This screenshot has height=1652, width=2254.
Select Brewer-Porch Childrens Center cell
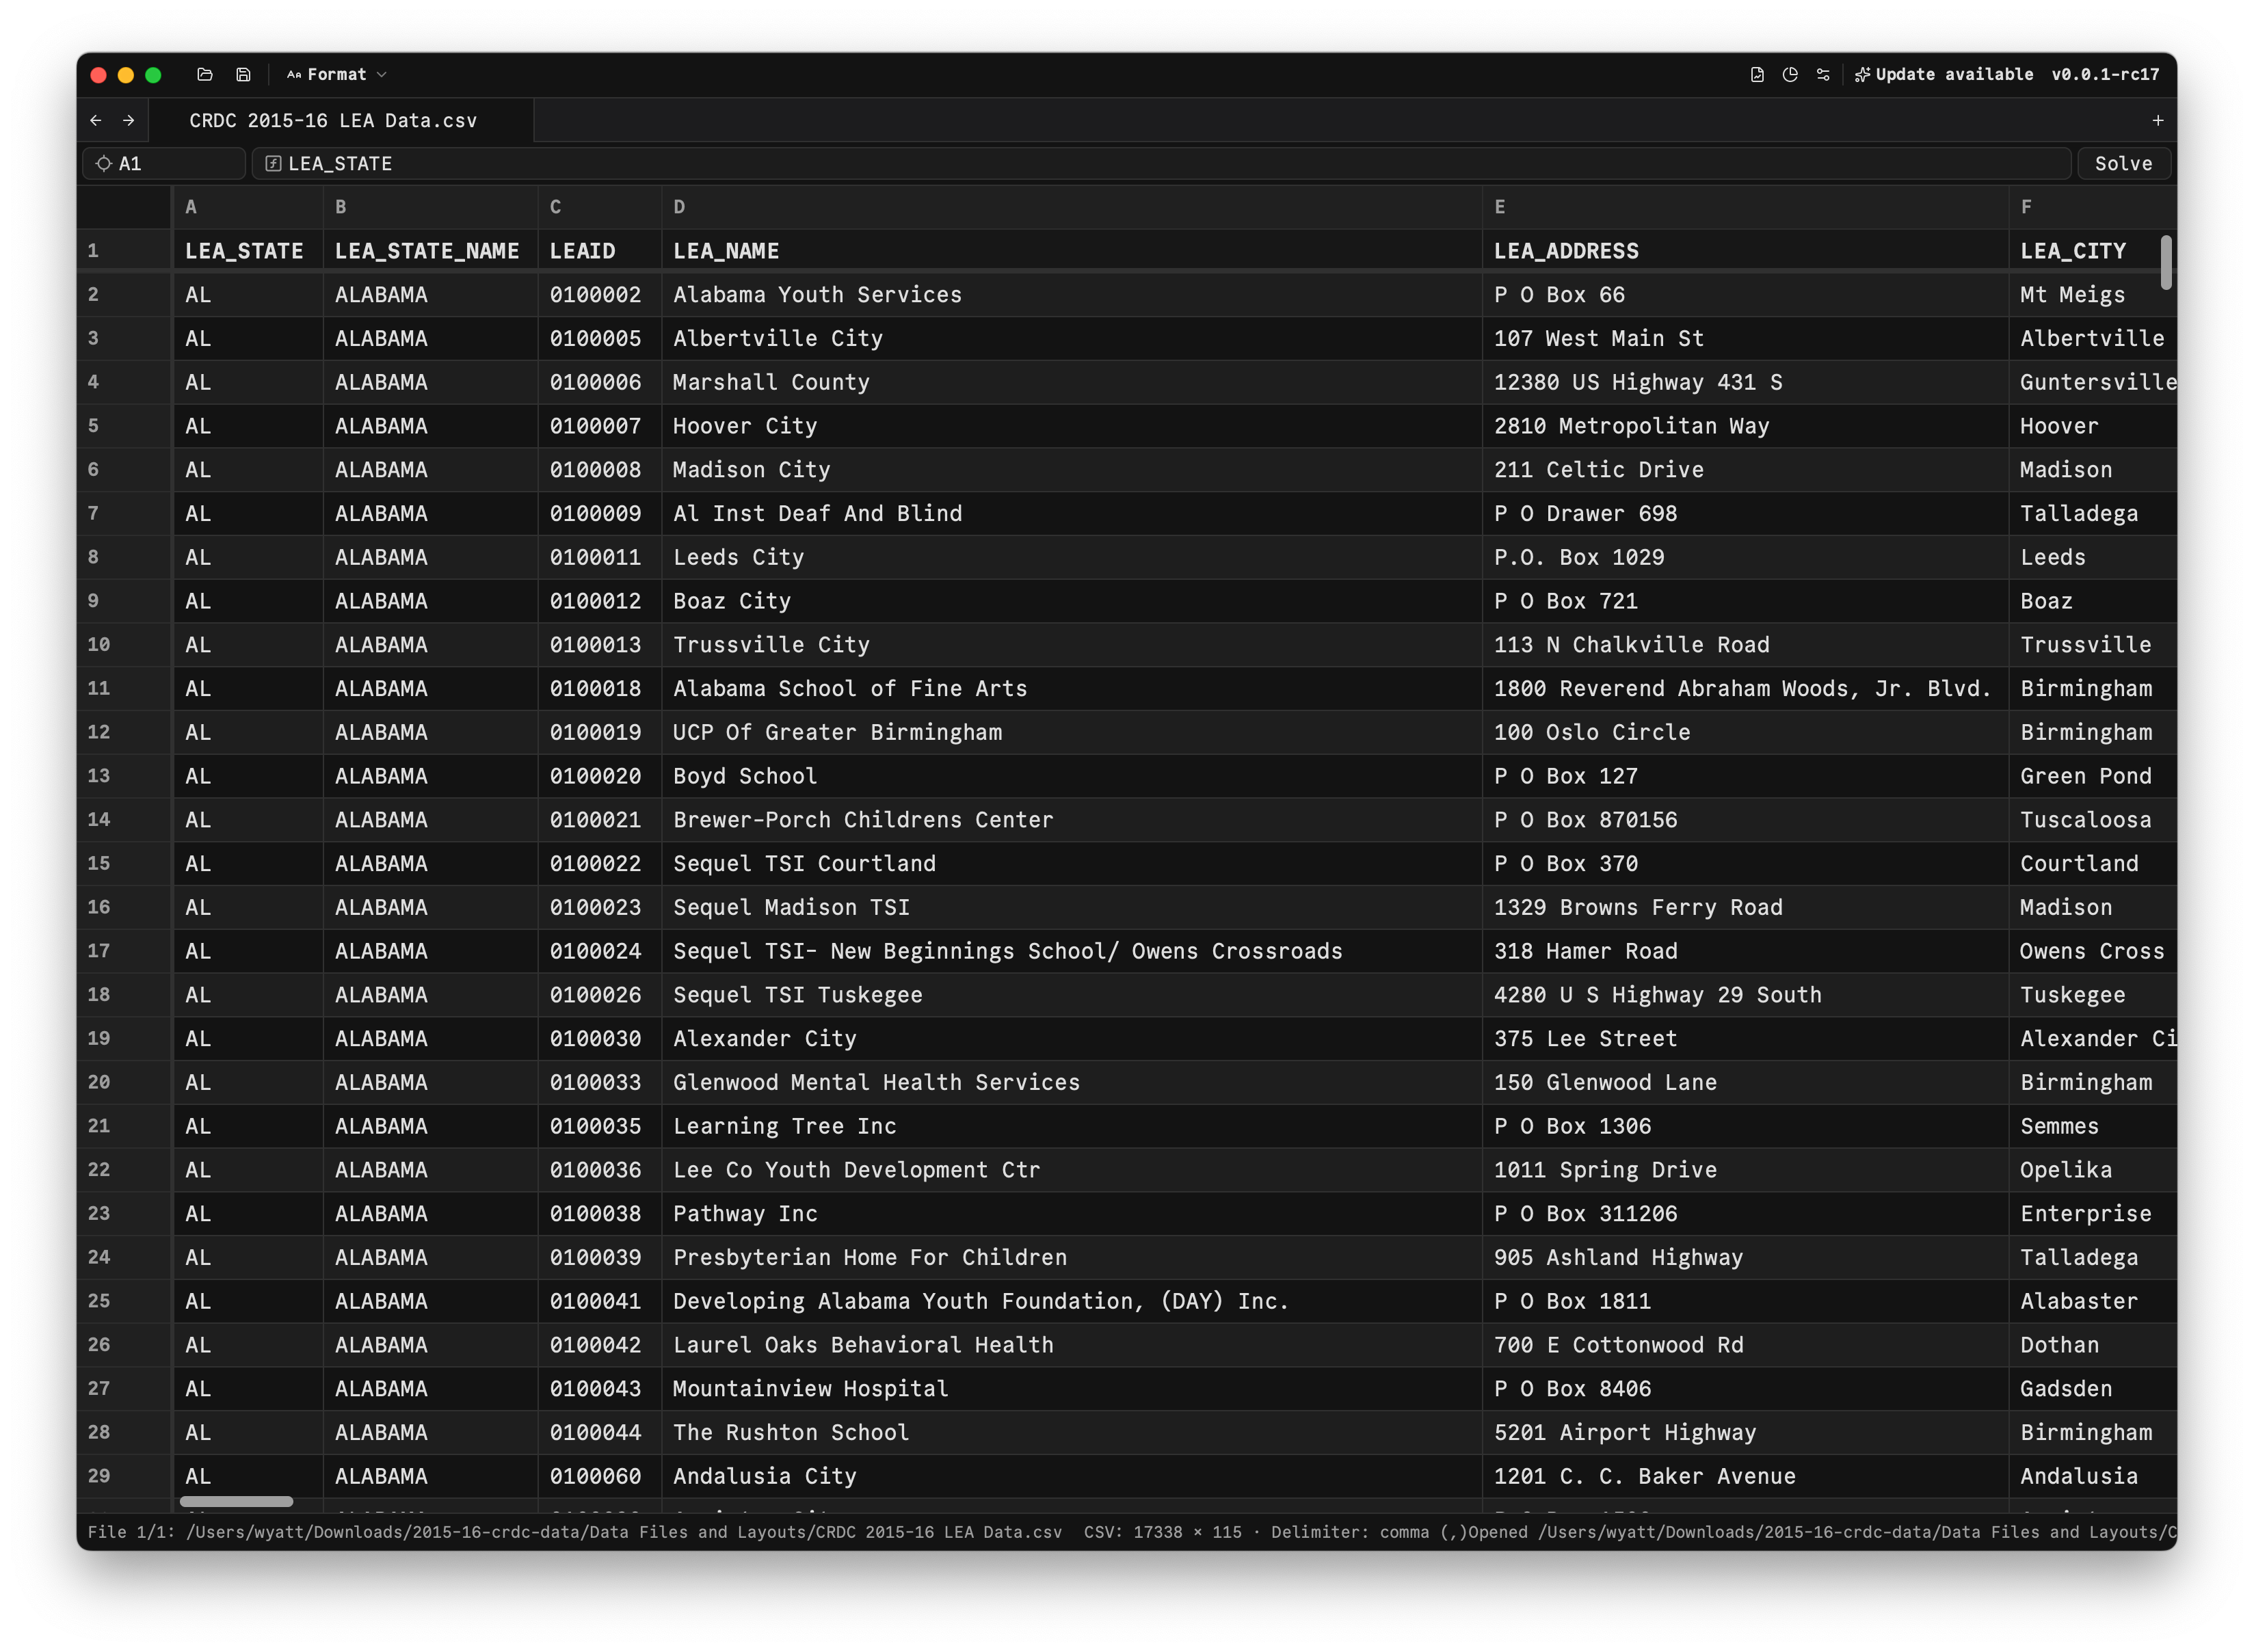pos(1071,820)
